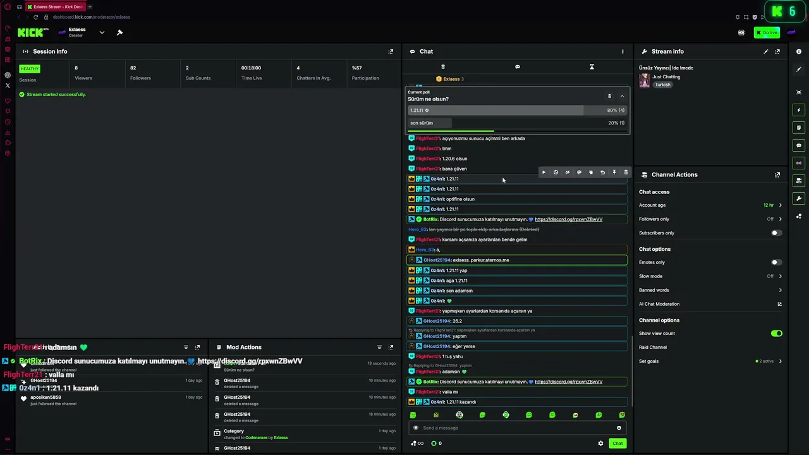Click the Category changed to Codenames entry
The width and height of the screenshot is (809, 455).
click(x=304, y=434)
